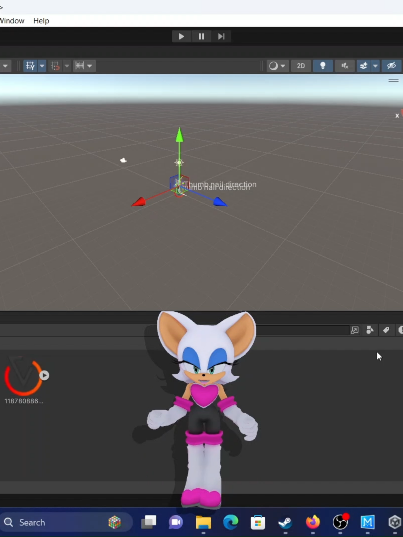Screen dimensions: 403x537
Task: Click the green Y-axis move gizmo arrow
Action: [179, 135]
